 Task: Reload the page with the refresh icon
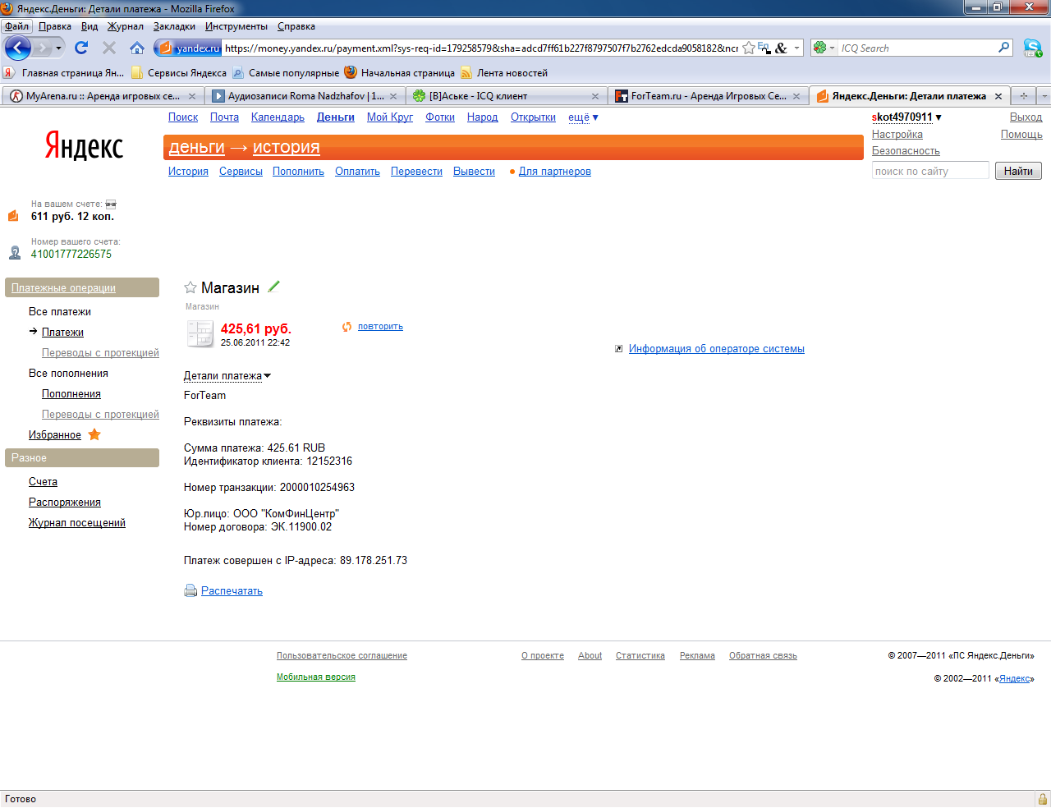pos(81,48)
